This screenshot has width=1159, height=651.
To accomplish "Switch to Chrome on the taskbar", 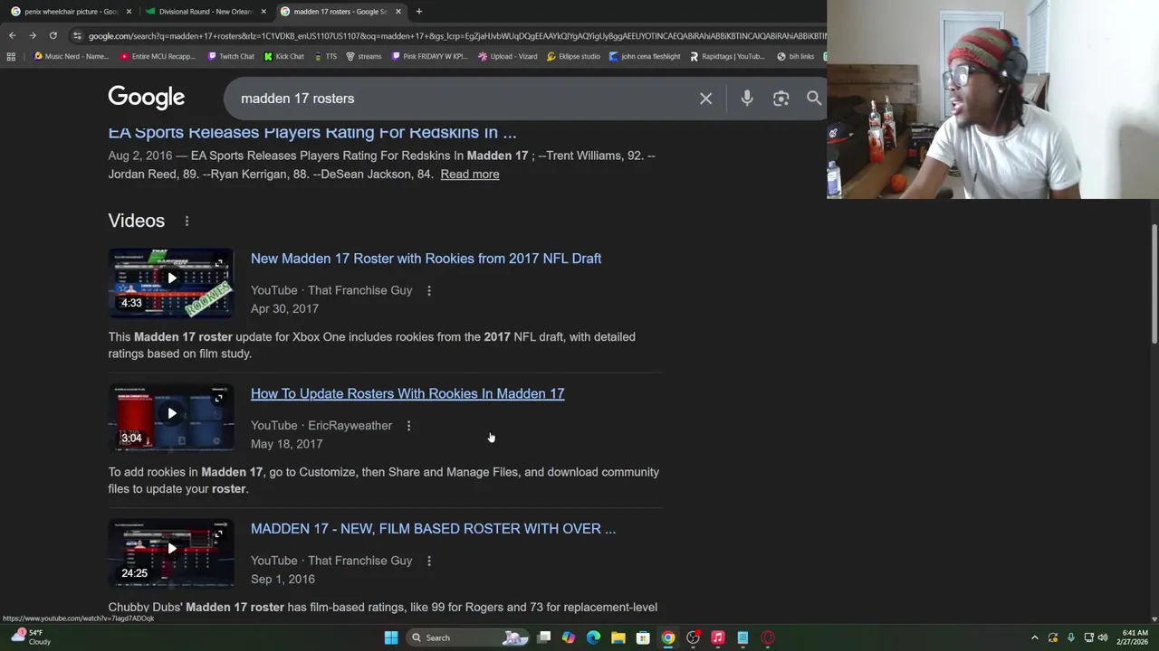I will 667,637.
